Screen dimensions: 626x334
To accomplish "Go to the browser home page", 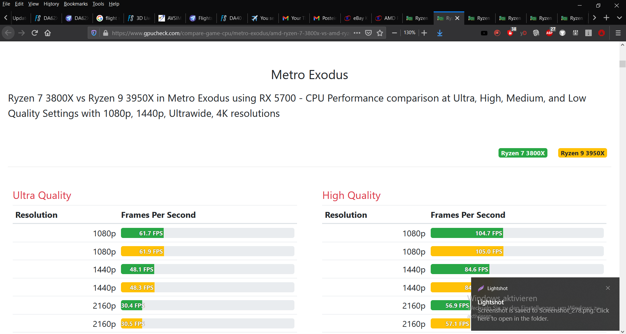I will tap(48, 33).
